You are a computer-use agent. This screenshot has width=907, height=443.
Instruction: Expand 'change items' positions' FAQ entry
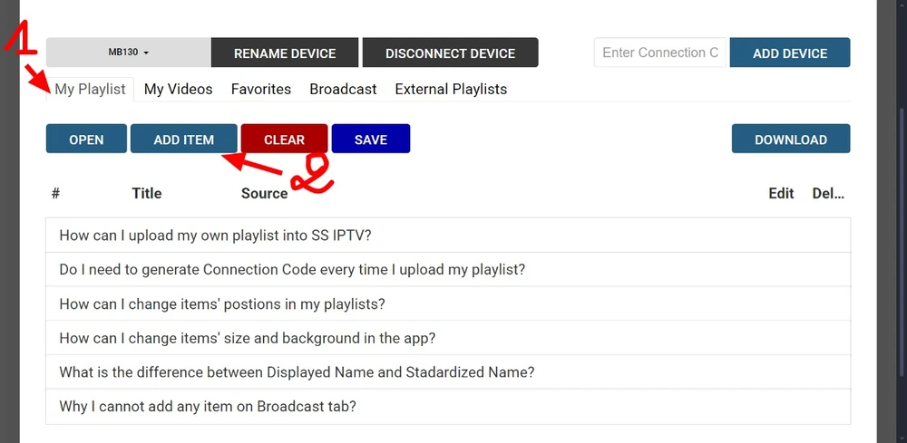(x=222, y=304)
